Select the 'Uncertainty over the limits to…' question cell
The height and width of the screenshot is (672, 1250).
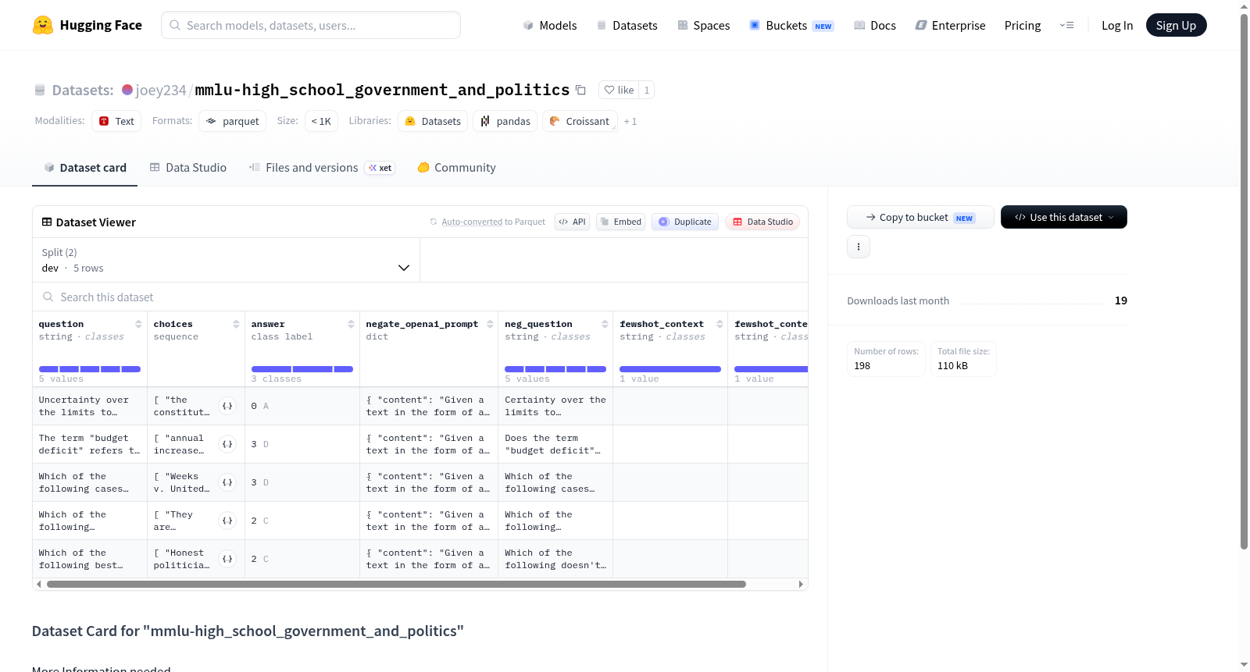click(90, 406)
